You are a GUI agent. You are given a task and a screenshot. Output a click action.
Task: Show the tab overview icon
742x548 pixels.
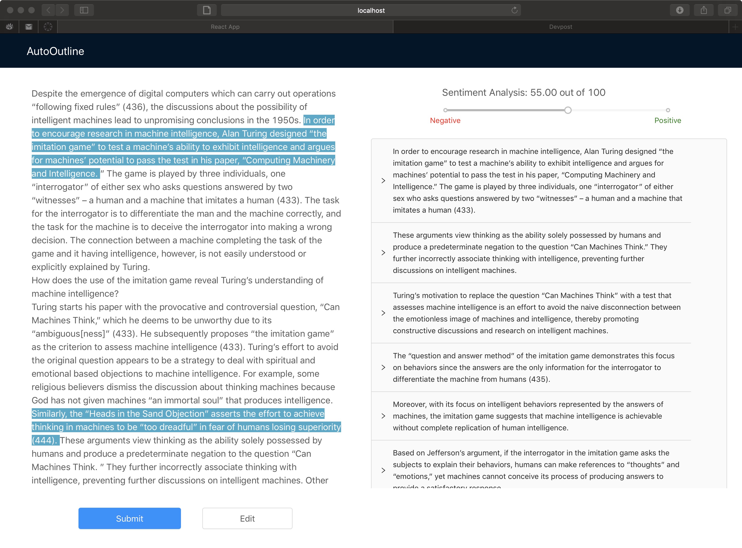click(727, 10)
